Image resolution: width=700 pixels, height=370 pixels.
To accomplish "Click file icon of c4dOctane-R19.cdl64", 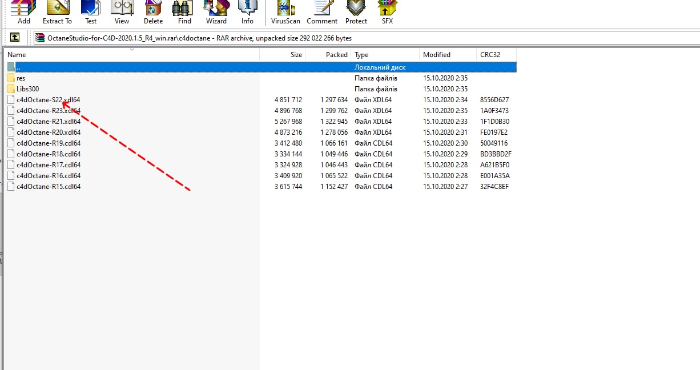I will (x=11, y=143).
